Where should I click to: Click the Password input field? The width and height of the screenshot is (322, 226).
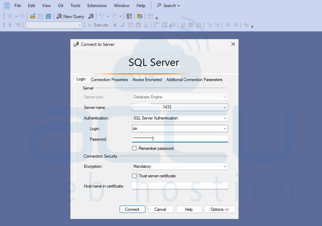point(180,139)
